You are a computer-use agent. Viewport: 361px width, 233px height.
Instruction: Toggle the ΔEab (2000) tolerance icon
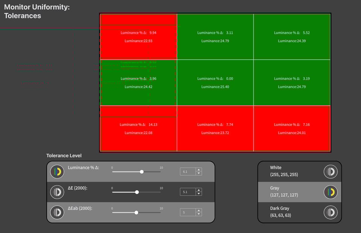click(57, 212)
